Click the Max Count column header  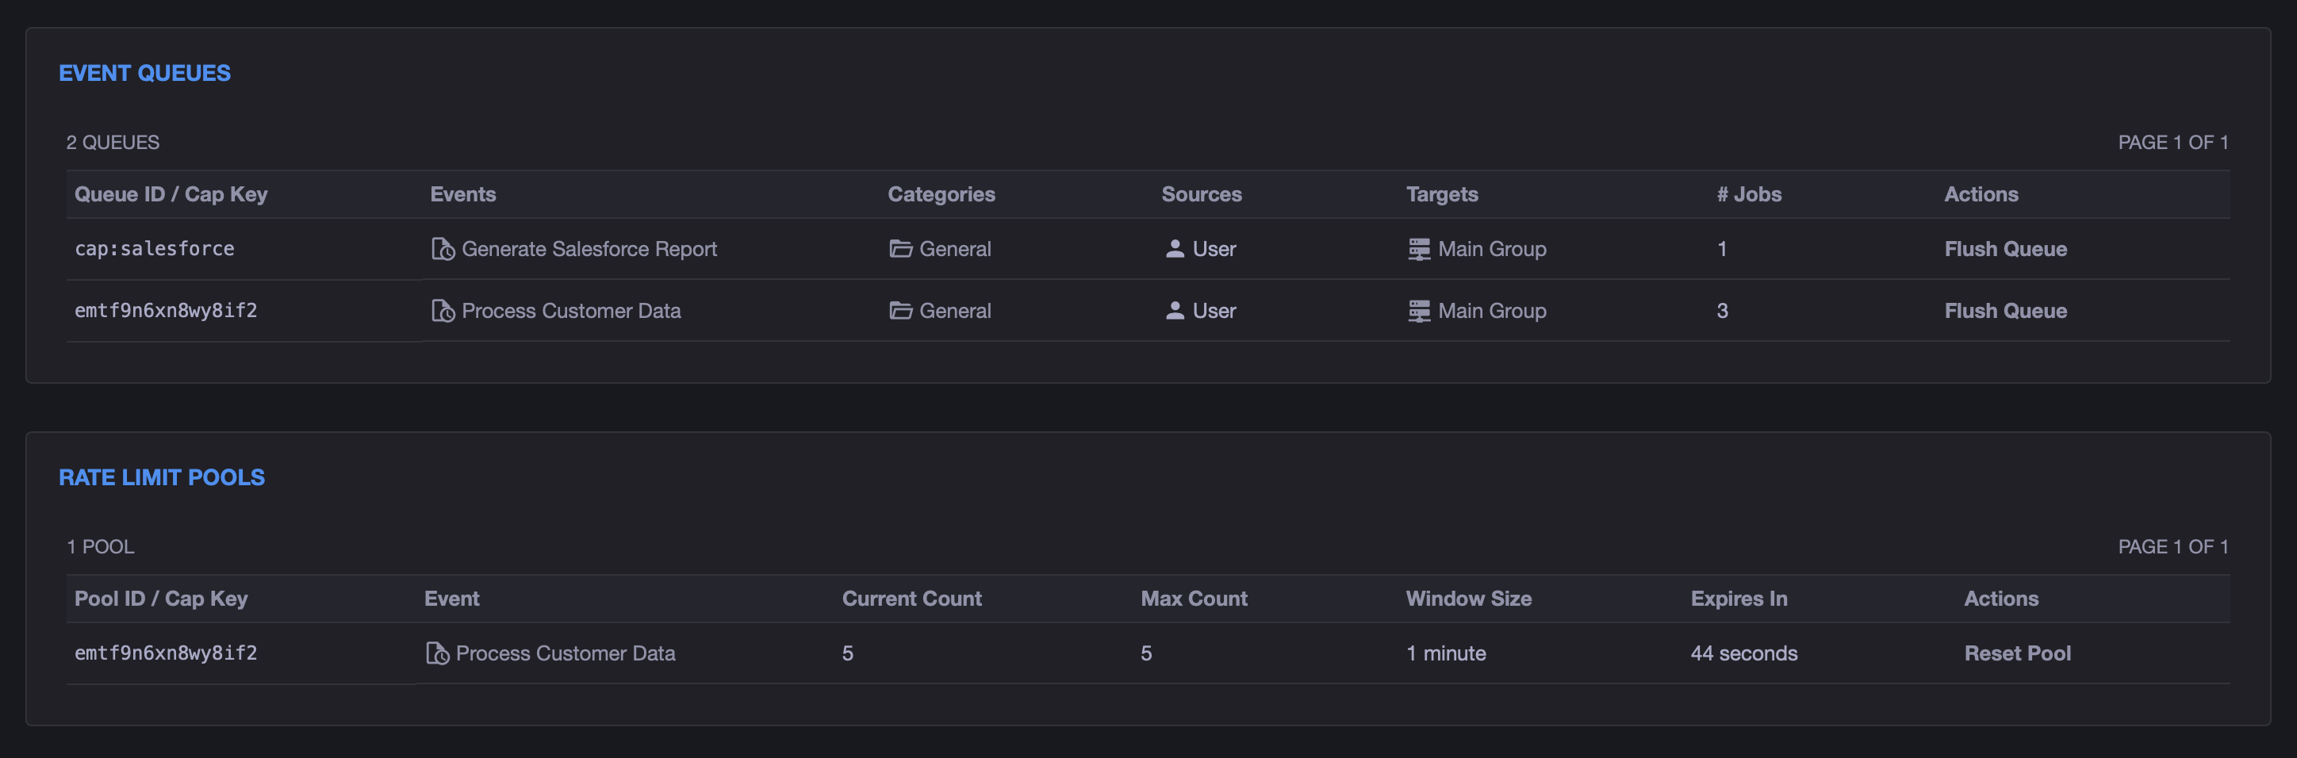point(1194,599)
